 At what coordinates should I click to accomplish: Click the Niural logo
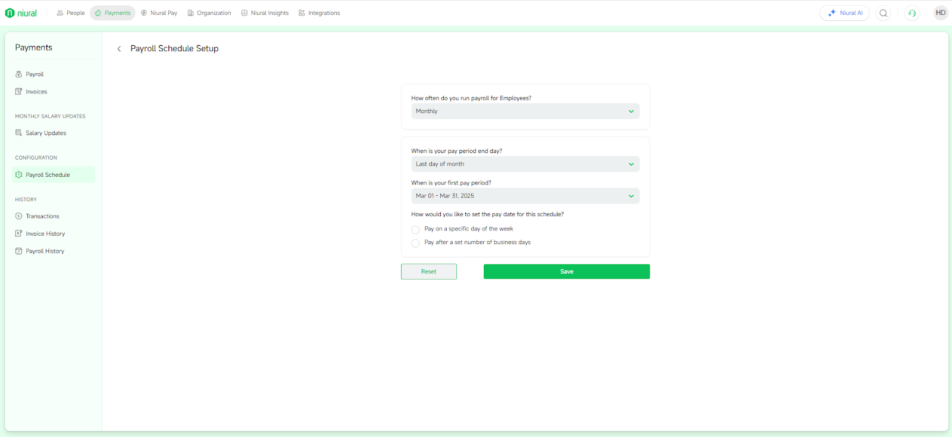21,13
